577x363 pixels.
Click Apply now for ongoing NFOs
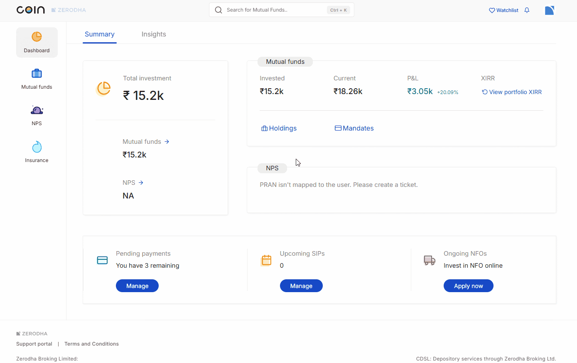[x=468, y=286]
